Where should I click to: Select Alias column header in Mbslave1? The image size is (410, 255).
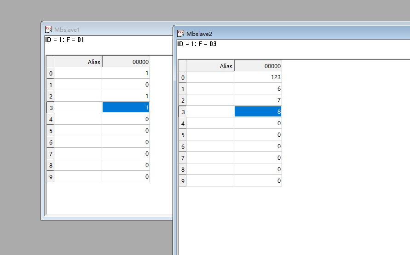78,62
